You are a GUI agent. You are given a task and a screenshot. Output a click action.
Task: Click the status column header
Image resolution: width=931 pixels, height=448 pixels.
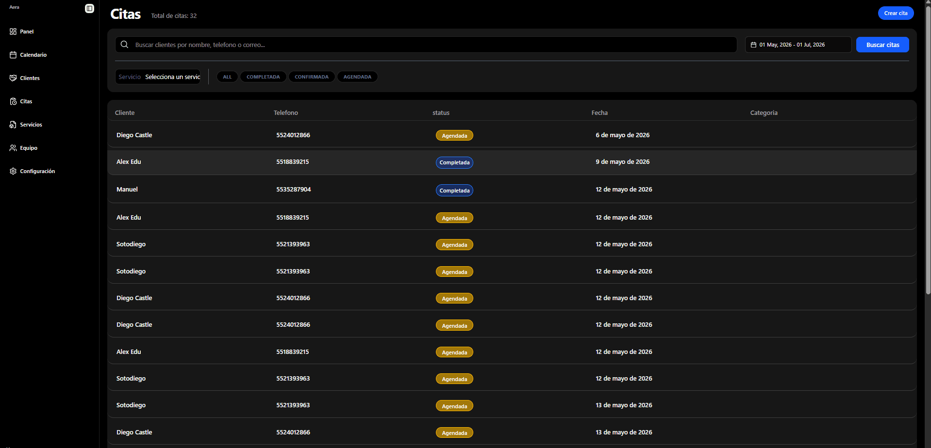(x=441, y=112)
